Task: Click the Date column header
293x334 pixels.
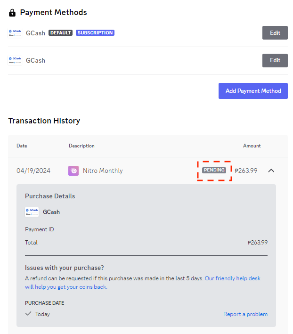Action: pos(22,146)
